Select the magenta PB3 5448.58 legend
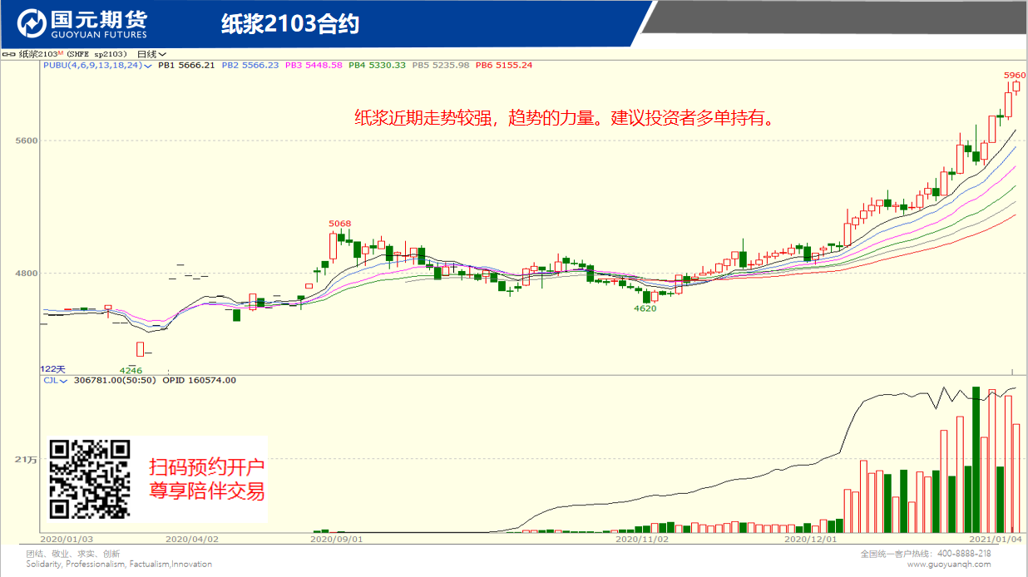The height and width of the screenshot is (577, 1028). tap(314, 65)
